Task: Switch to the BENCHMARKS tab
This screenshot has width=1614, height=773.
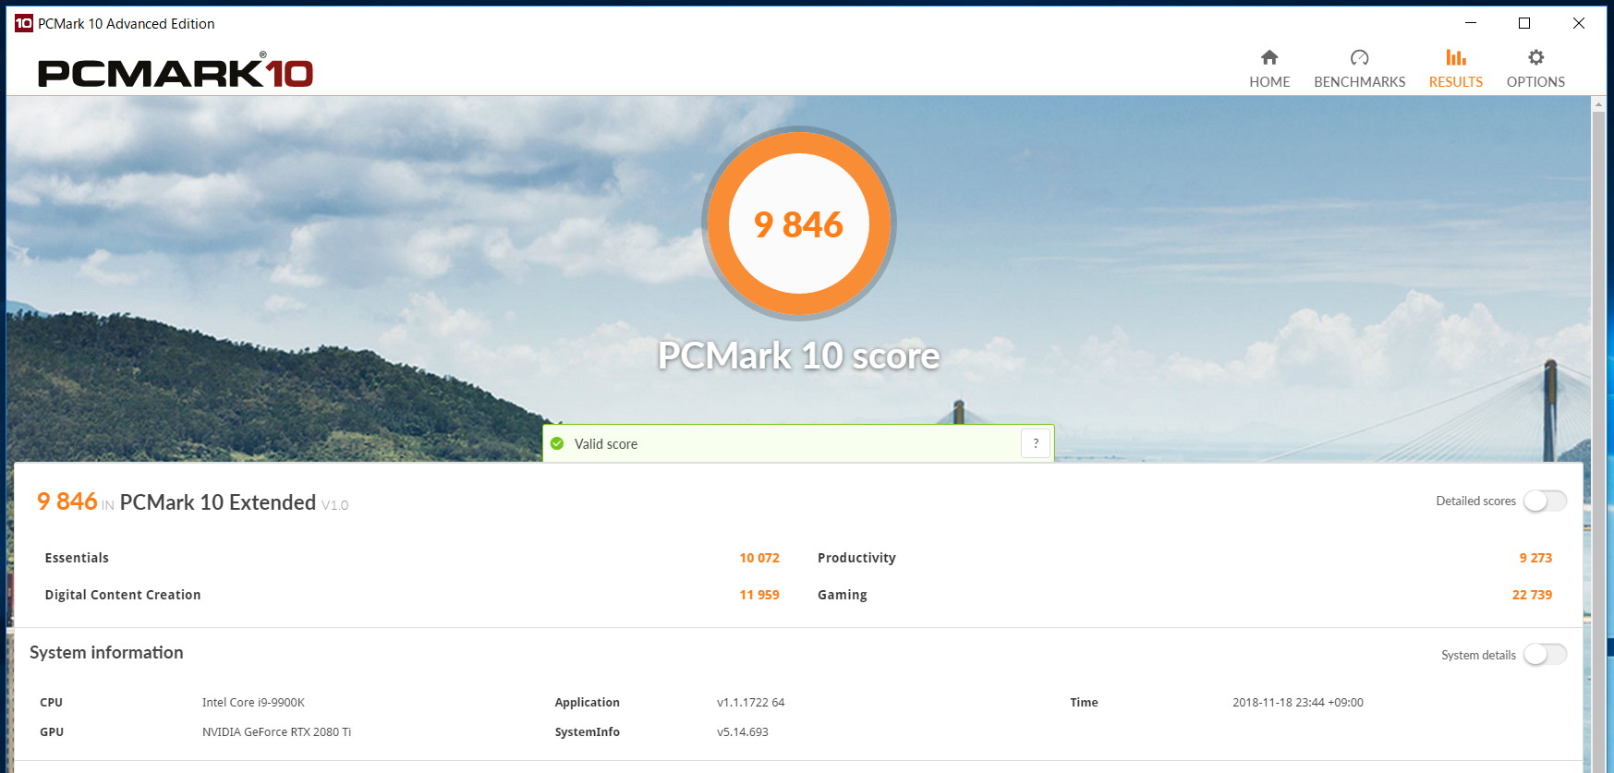Action: (x=1359, y=68)
